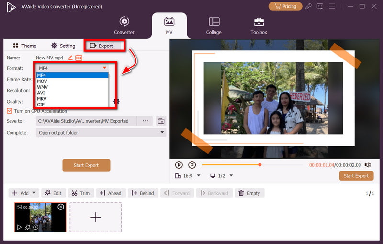Choose GIF in the format dropdown
Image resolution: width=383 pixels, height=244 pixels.
click(41, 104)
